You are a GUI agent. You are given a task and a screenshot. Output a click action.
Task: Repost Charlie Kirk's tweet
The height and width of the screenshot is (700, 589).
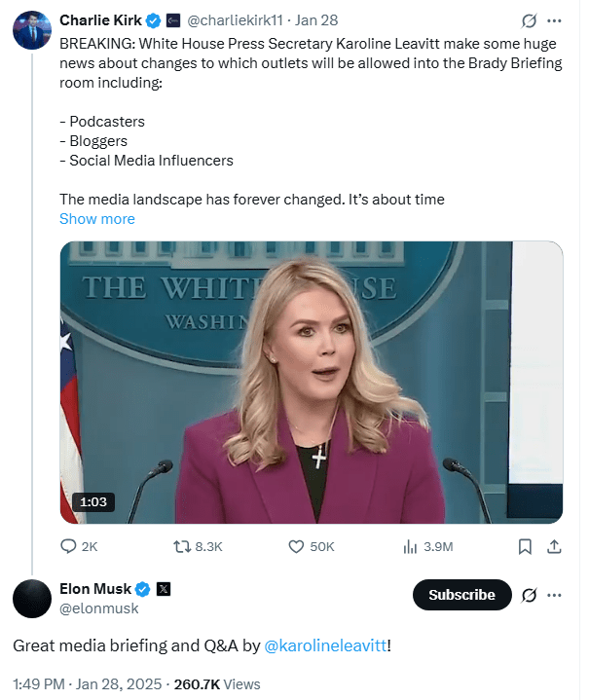(179, 546)
